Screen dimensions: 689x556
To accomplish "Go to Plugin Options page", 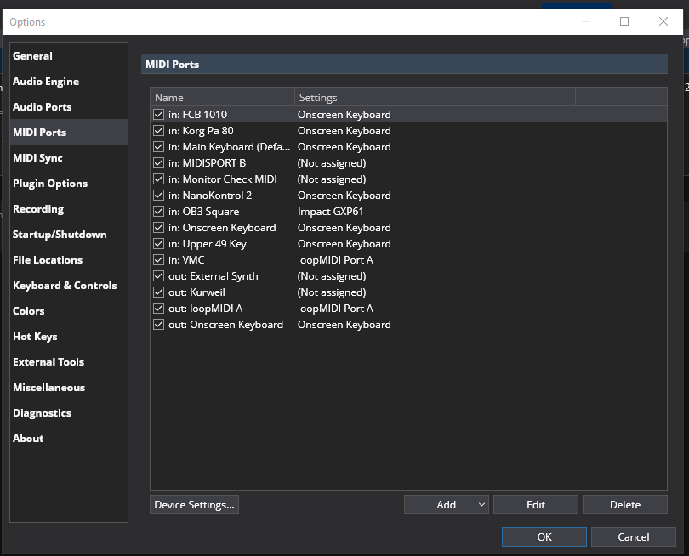I will click(50, 184).
